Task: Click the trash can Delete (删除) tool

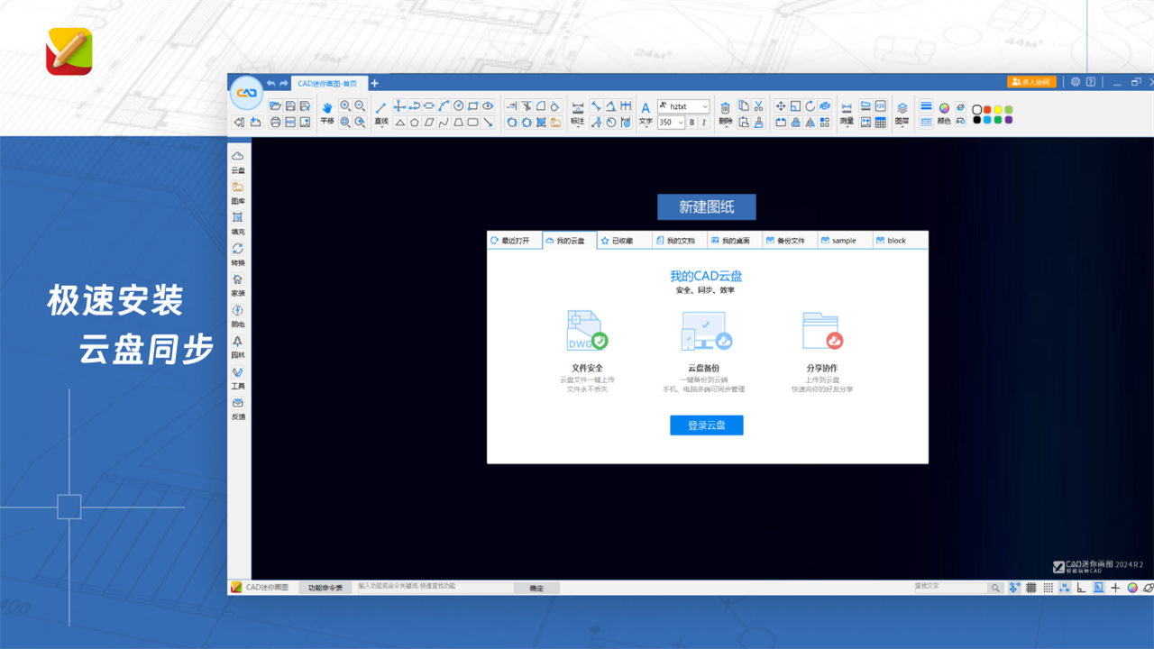Action: coord(726,109)
